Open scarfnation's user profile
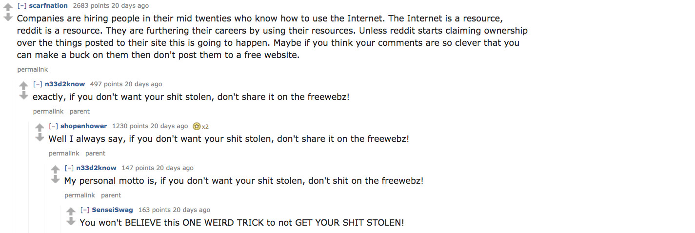Image resolution: width=695 pixels, height=233 pixels. (x=48, y=6)
